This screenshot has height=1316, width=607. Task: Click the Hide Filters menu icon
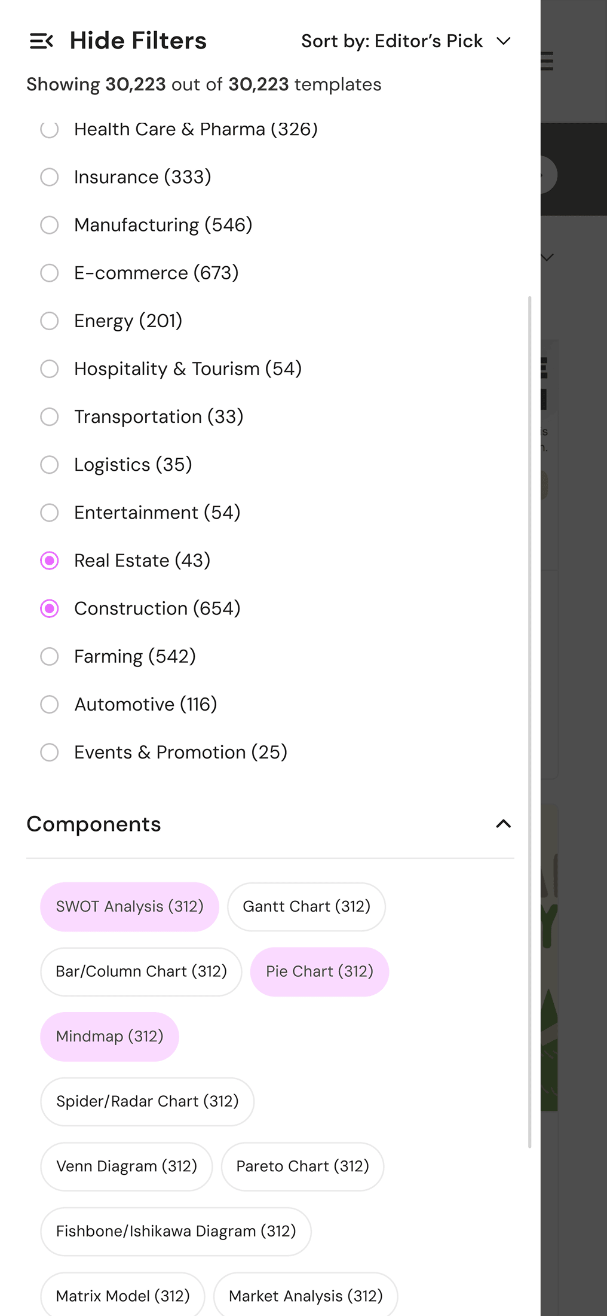pyautogui.click(x=41, y=41)
